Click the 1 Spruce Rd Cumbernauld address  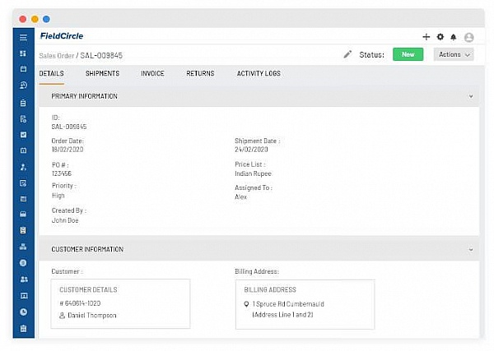288,304
